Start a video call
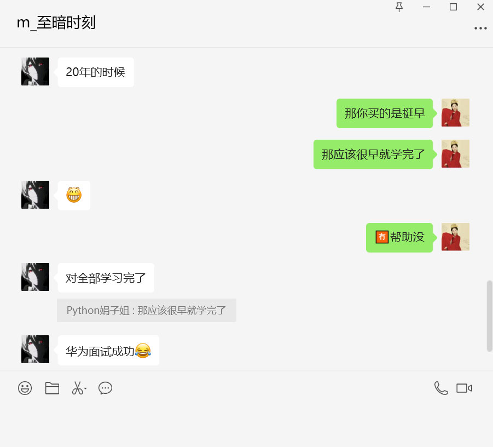The image size is (493, 447). 465,388
